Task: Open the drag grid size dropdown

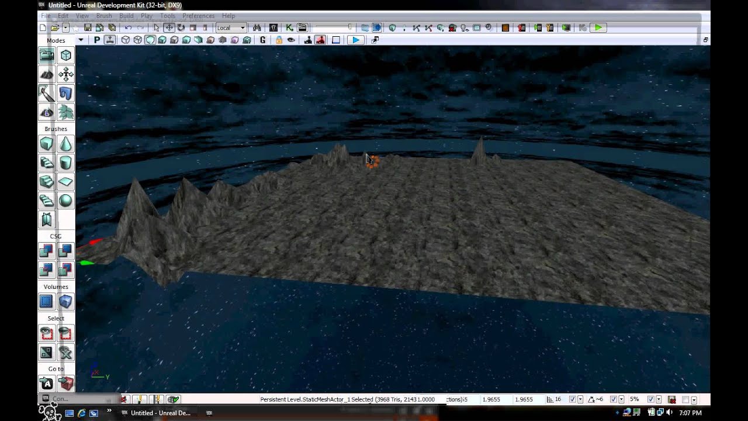Action: pos(580,400)
